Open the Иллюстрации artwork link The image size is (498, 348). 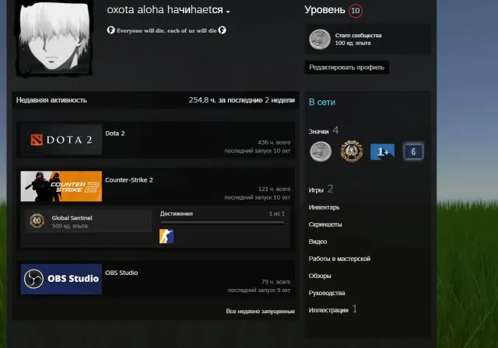tap(328, 310)
